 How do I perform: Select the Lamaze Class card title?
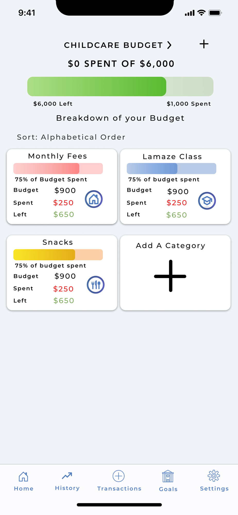(172, 157)
